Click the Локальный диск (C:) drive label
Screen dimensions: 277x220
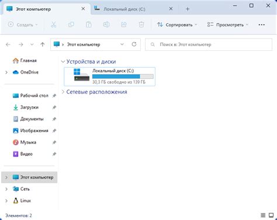pos(113,71)
